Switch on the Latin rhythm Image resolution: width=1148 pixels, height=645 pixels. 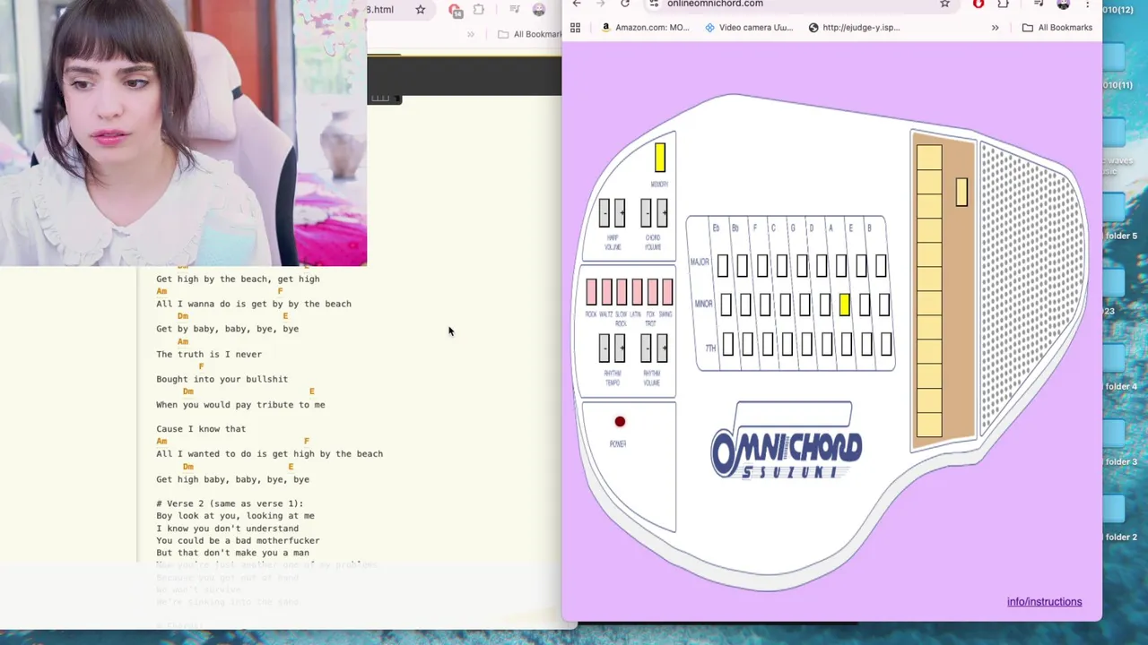pos(637,292)
